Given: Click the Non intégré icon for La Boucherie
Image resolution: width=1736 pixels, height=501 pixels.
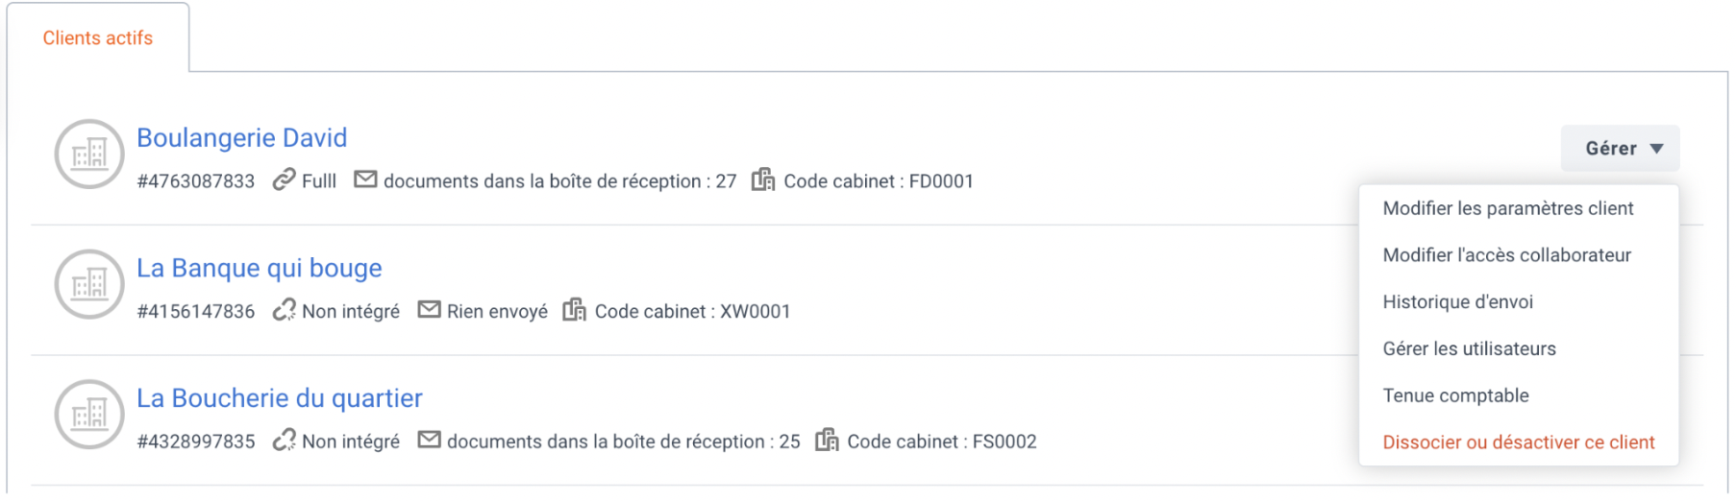Looking at the screenshot, I should pos(284,441).
